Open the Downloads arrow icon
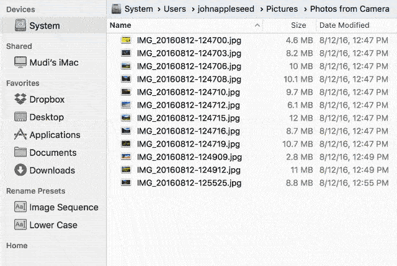The width and height of the screenshot is (397, 266). pyautogui.click(x=20, y=170)
